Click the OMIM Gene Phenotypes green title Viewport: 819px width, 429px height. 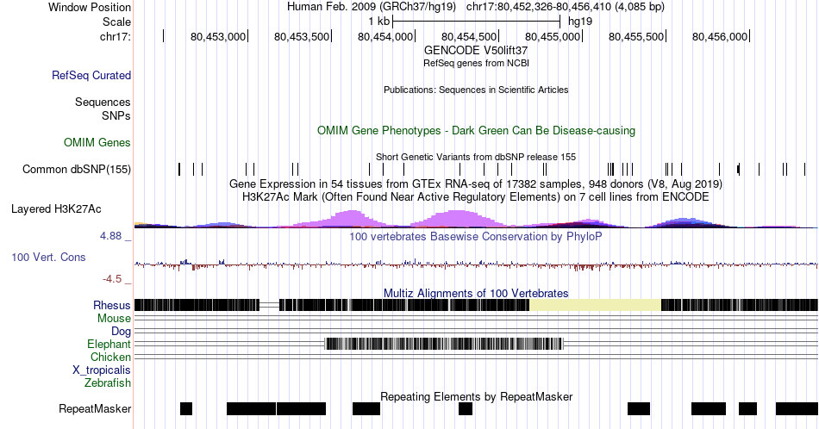pos(476,130)
